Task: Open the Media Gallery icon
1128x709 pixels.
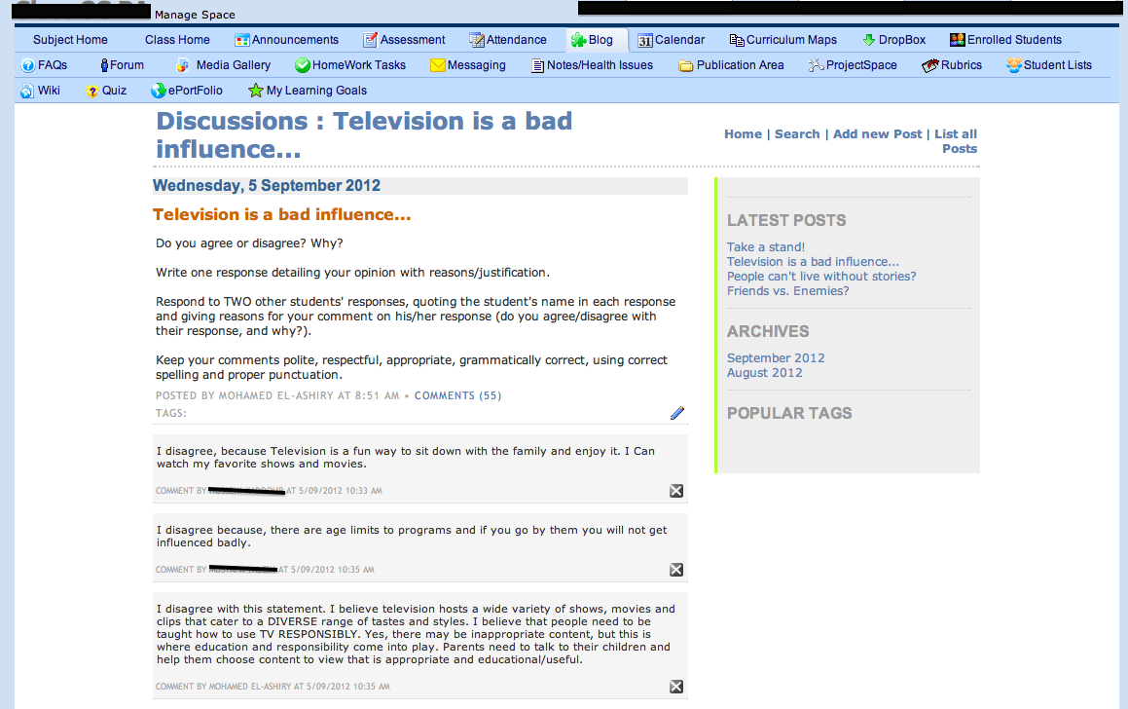Action: (x=182, y=65)
